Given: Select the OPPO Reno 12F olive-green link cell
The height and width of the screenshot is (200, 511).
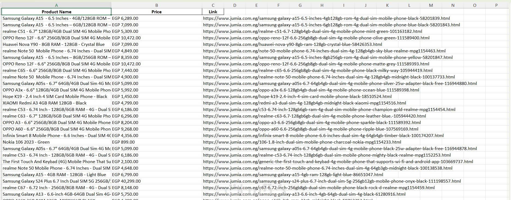Looking at the screenshot, I should (316, 38).
